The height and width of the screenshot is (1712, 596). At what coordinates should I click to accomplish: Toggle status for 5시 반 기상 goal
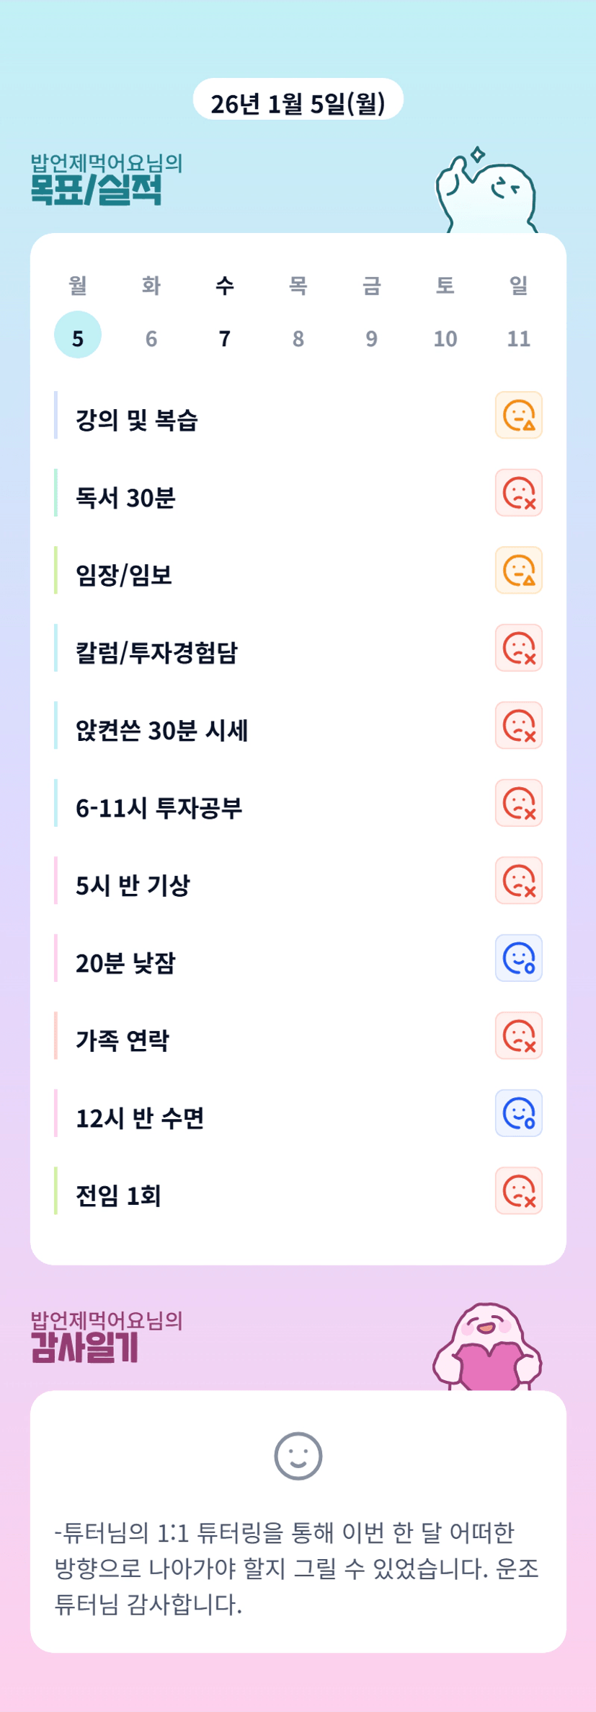click(x=518, y=881)
